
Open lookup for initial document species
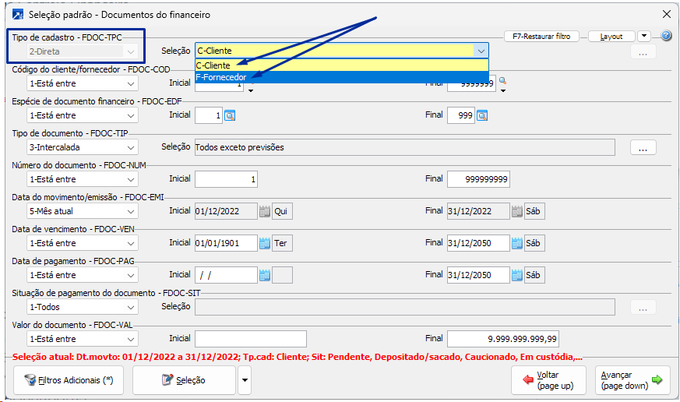[230, 115]
